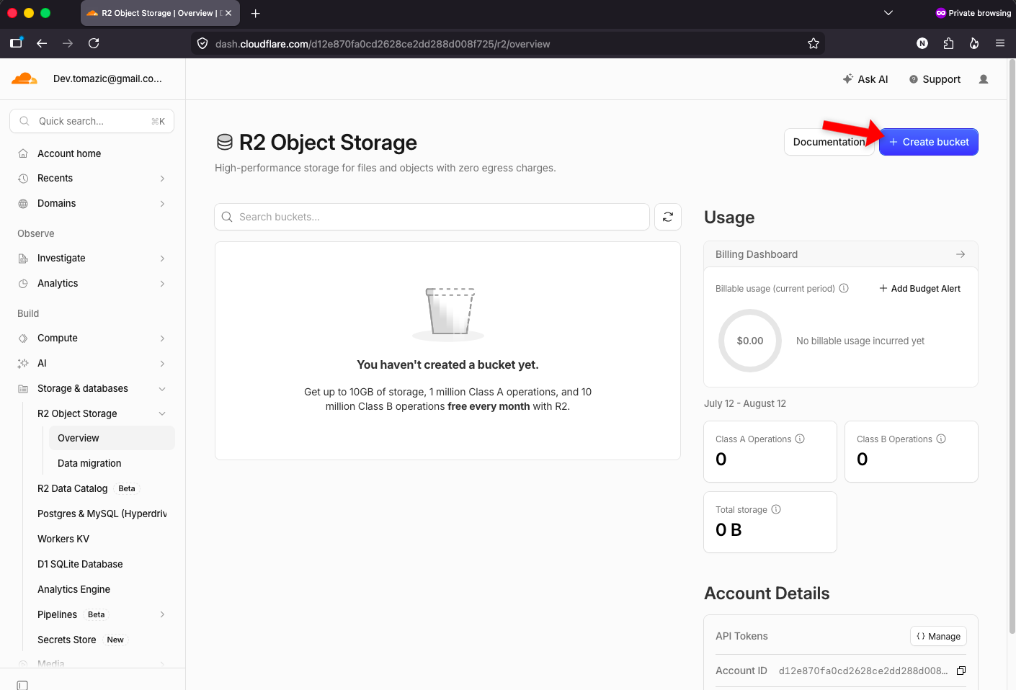Refresh the bucket list

pos(668,217)
